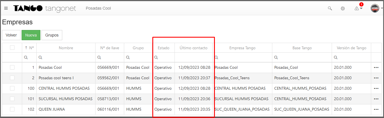Image resolution: width=384 pixels, height=118 pixels.
Task: Open the actions menu for Posadas cool teens I
Action: (x=376, y=78)
